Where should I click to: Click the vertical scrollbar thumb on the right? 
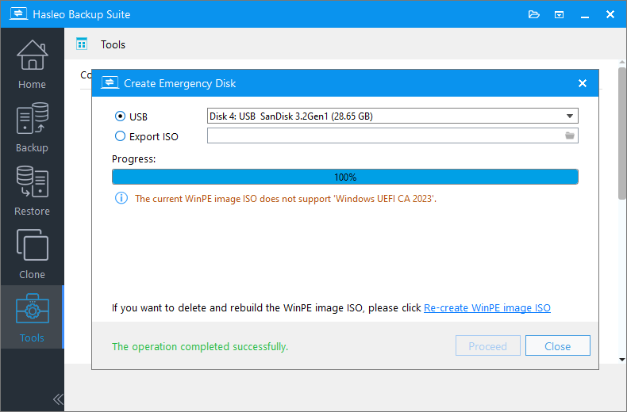(x=621, y=133)
